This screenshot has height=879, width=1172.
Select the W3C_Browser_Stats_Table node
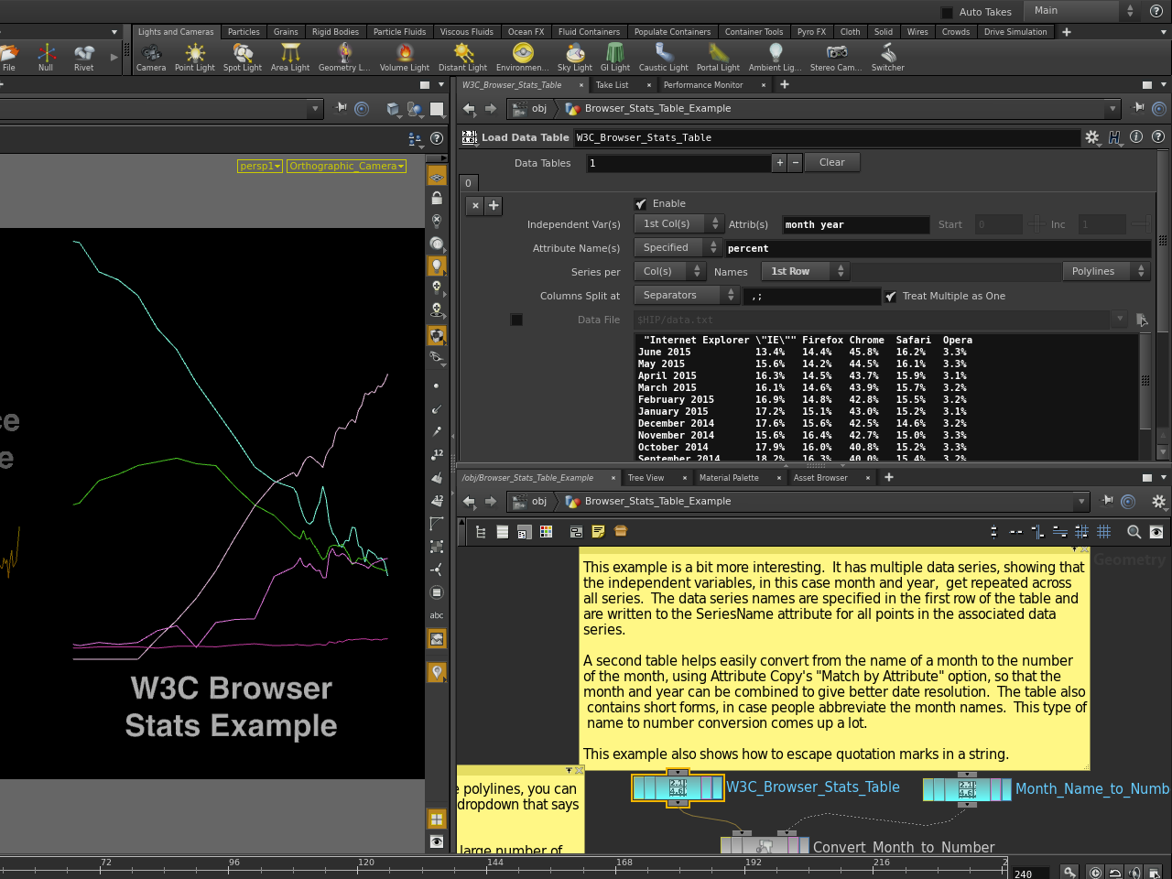click(x=678, y=787)
